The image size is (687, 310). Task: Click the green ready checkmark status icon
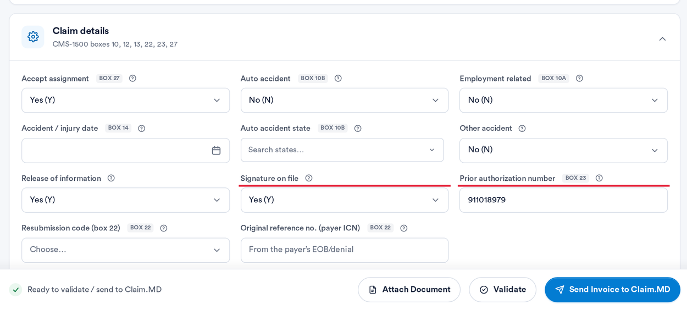(x=15, y=290)
